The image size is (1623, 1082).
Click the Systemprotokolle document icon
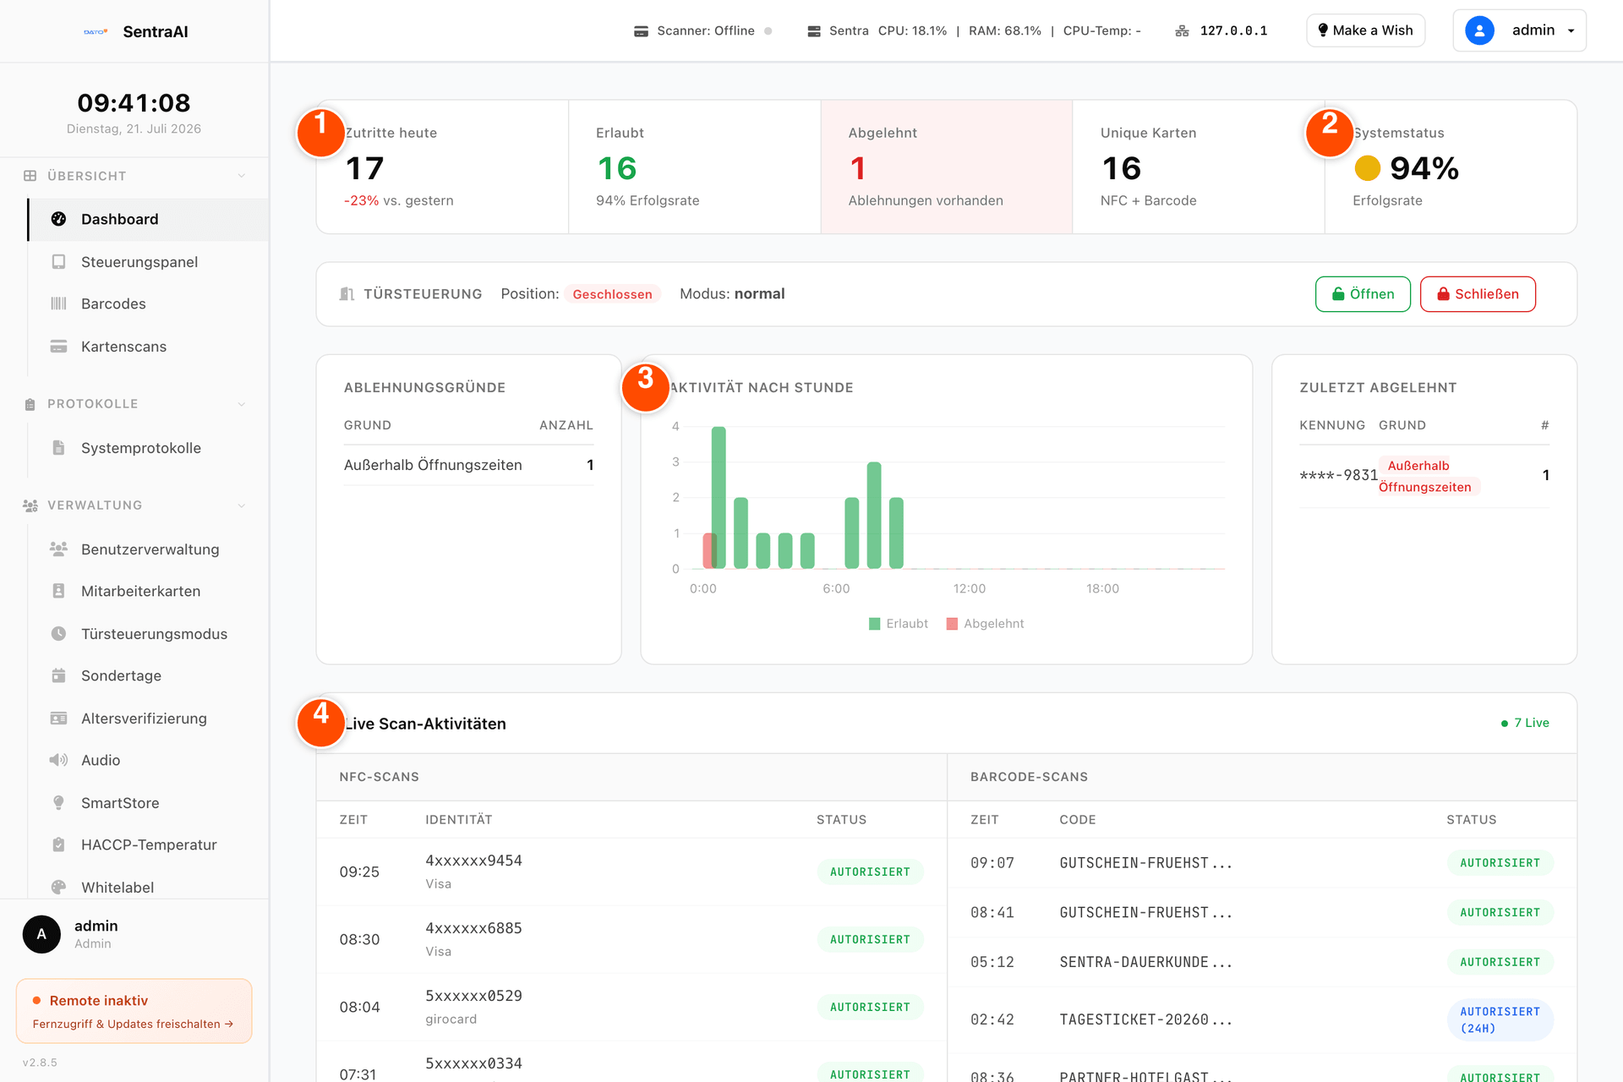point(58,448)
